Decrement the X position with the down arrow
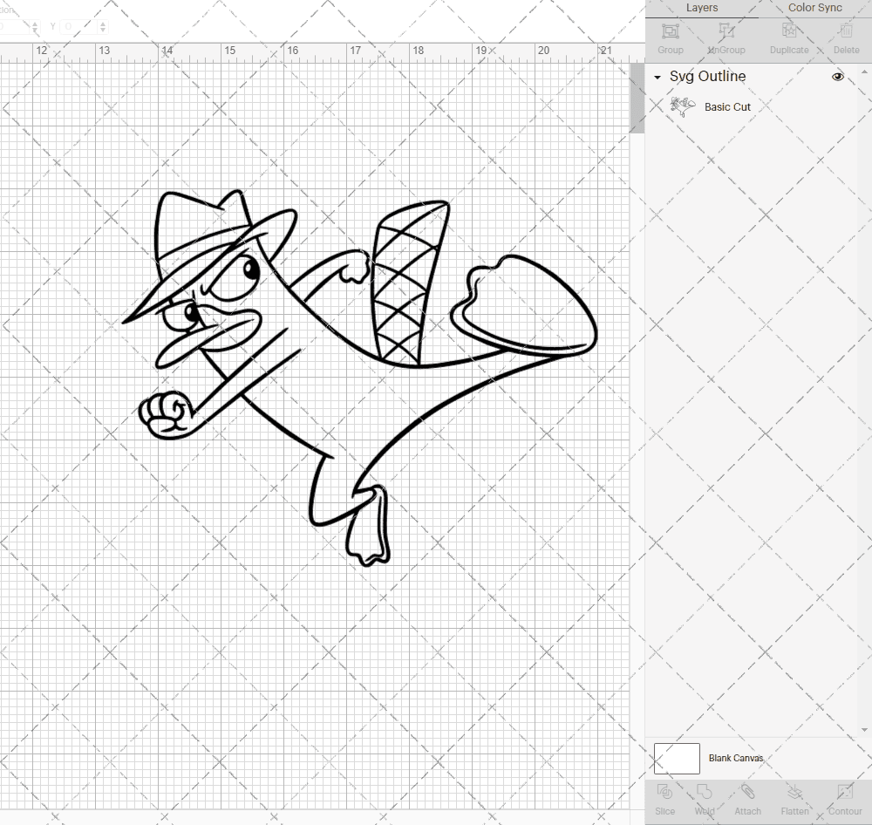This screenshot has height=825, width=872. pyautogui.click(x=35, y=31)
